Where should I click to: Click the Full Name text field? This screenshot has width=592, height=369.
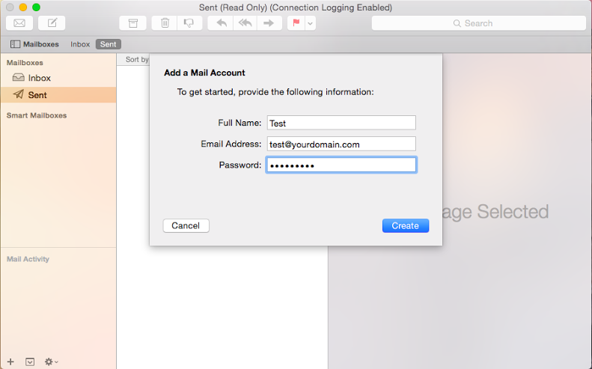tap(341, 123)
